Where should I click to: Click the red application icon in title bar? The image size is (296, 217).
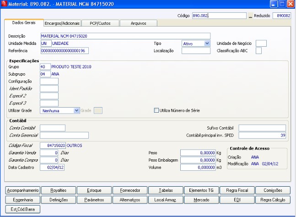5,4
